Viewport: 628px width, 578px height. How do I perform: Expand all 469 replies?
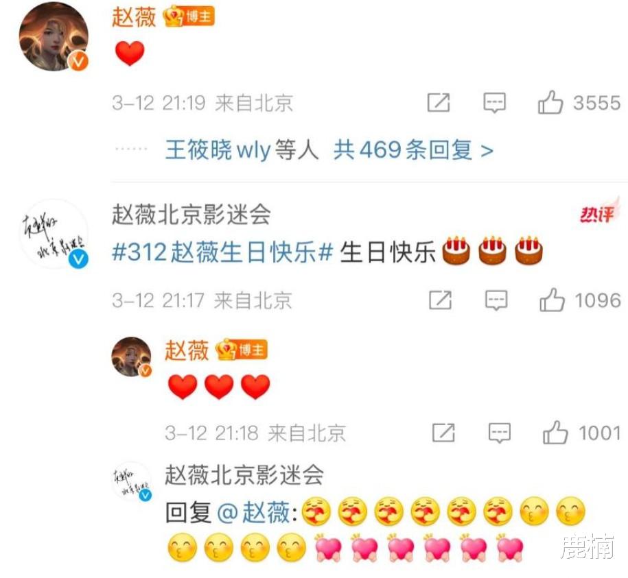click(x=413, y=150)
